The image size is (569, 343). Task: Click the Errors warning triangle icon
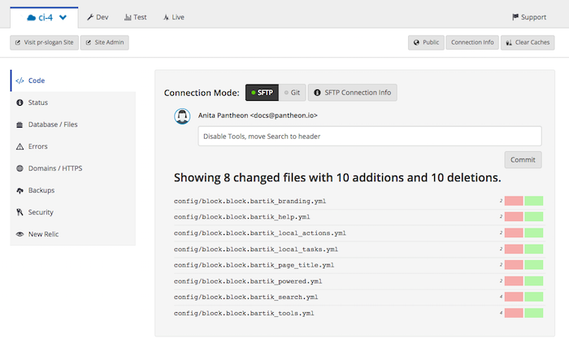tap(20, 146)
